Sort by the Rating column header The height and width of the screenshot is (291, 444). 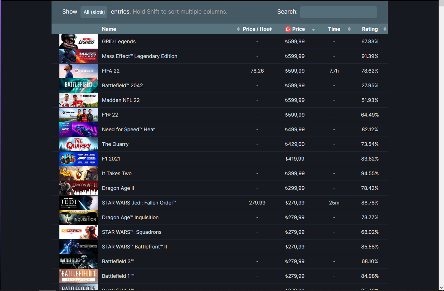(x=370, y=29)
